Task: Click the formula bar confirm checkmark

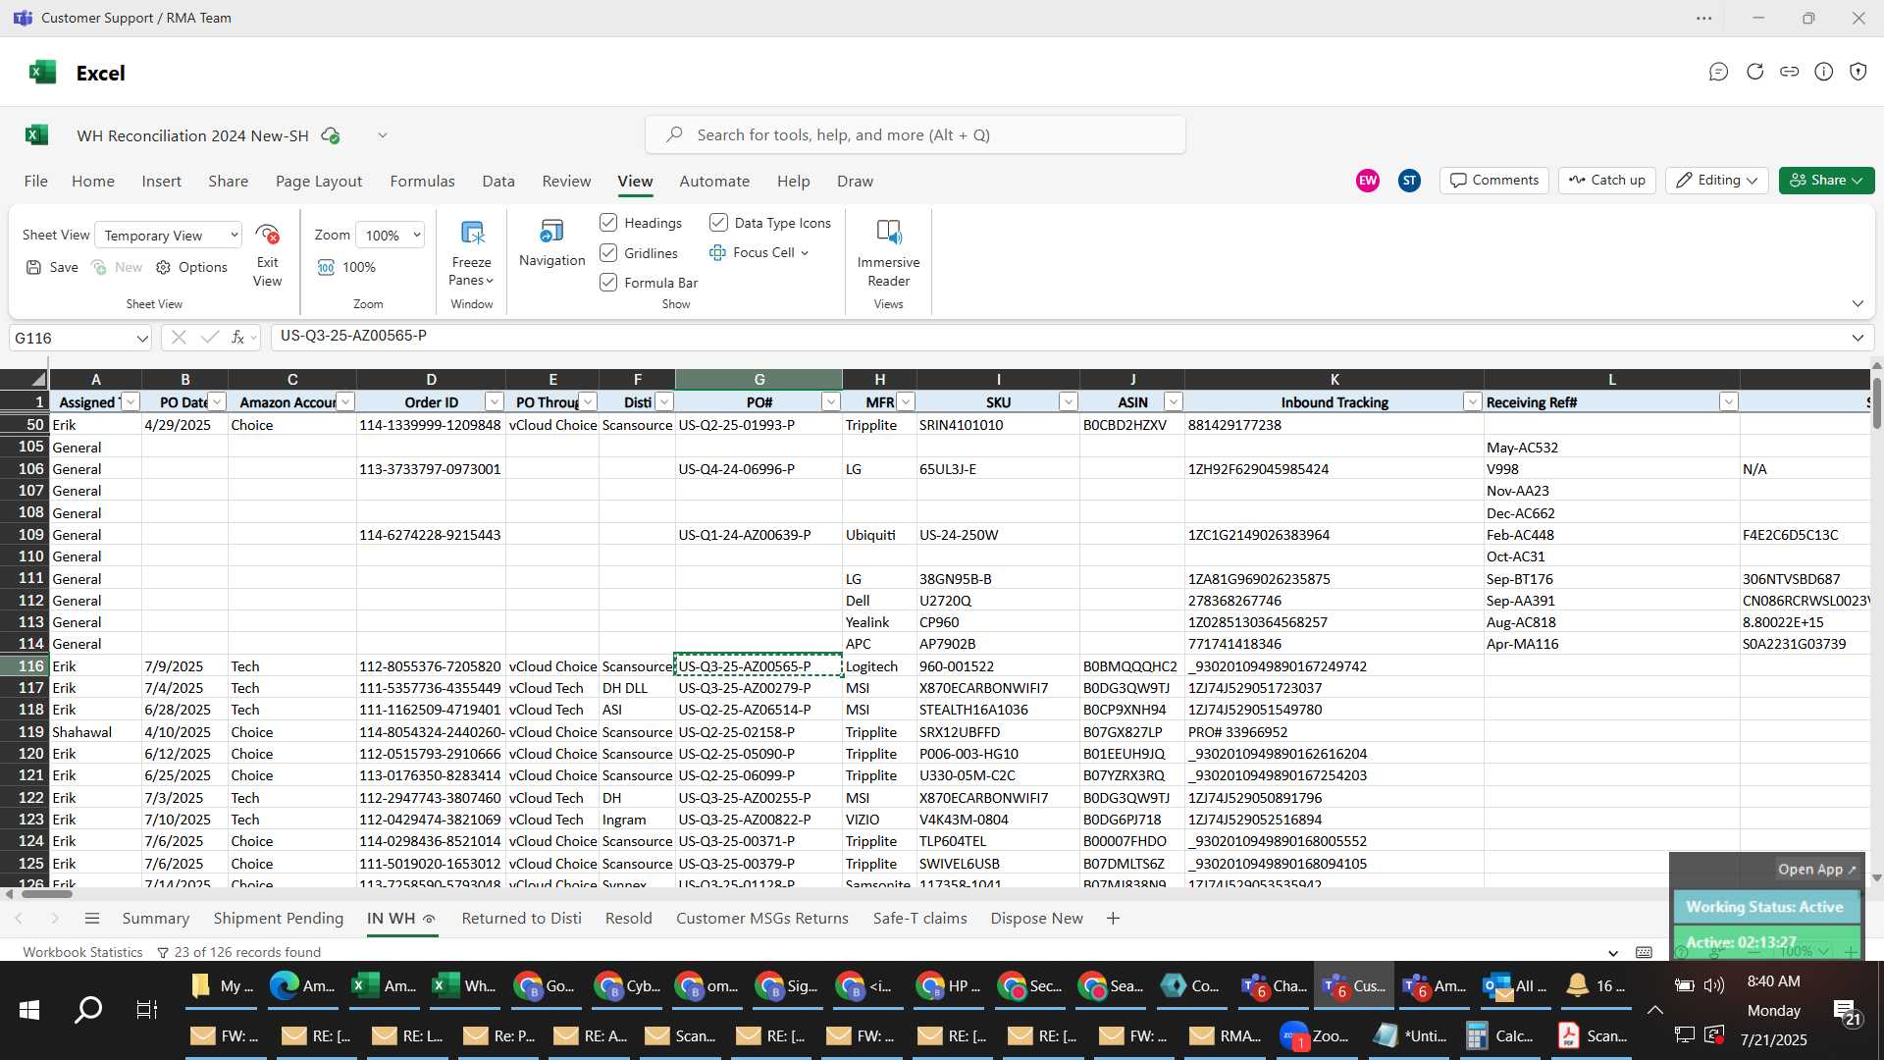Action: click(209, 338)
